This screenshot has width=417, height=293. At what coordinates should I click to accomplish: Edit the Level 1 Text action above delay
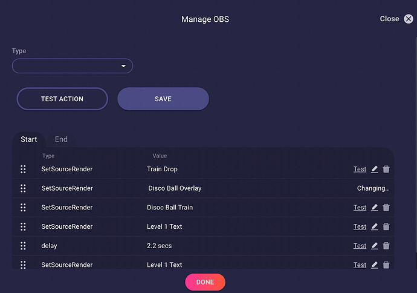(375, 226)
